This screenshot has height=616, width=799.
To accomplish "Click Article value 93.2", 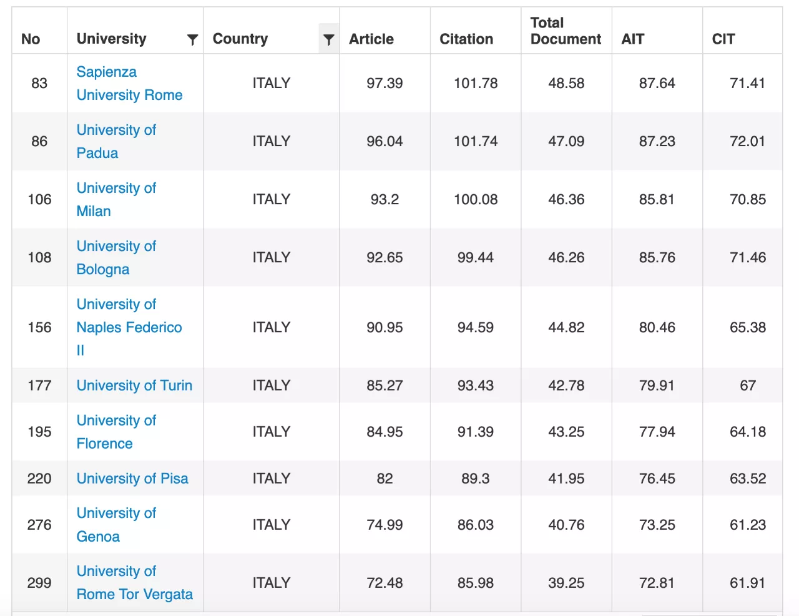I will (x=385, y=199).
